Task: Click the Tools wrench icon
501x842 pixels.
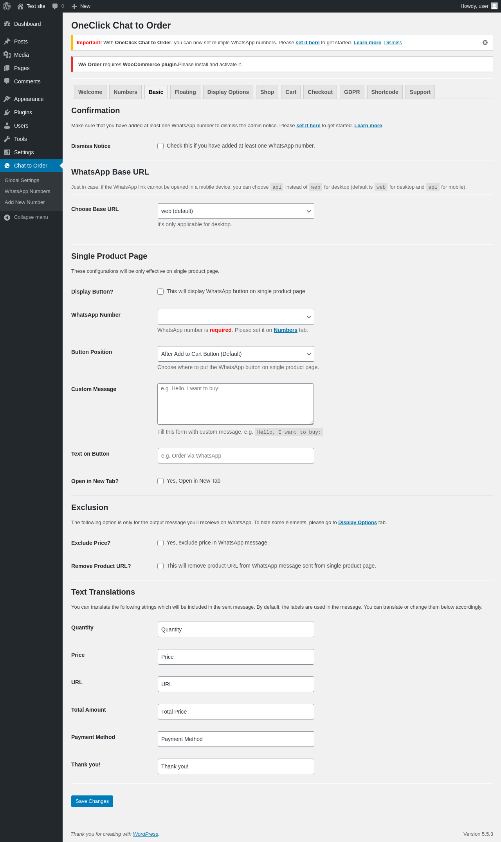Action: coord(7,139)
